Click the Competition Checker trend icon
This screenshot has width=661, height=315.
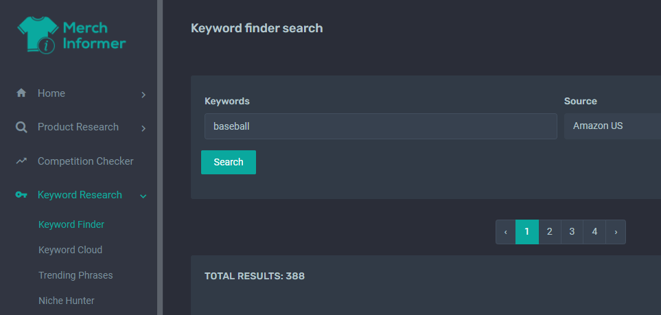point(21,161)
